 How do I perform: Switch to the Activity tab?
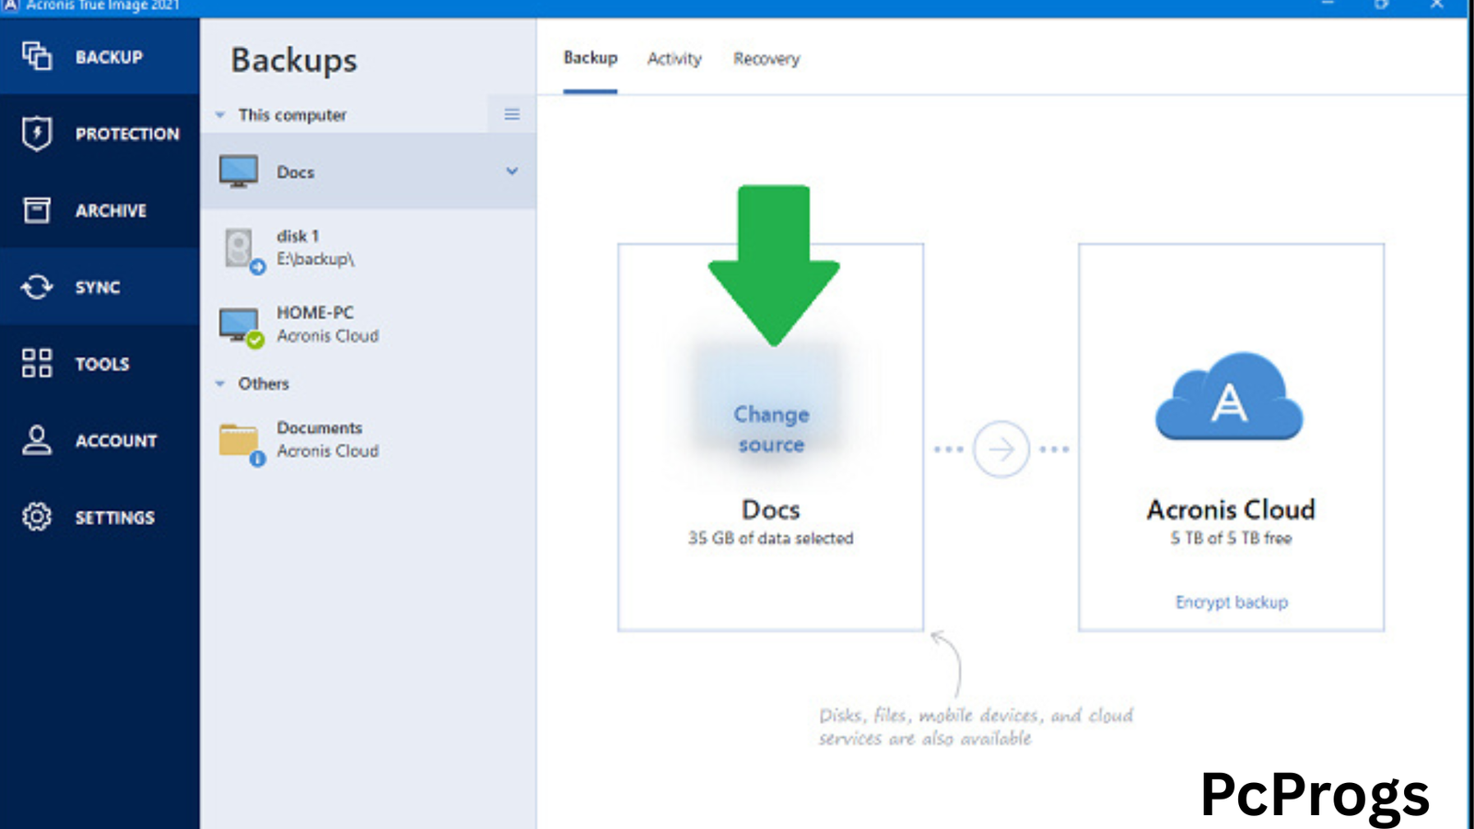click(674, 59)
